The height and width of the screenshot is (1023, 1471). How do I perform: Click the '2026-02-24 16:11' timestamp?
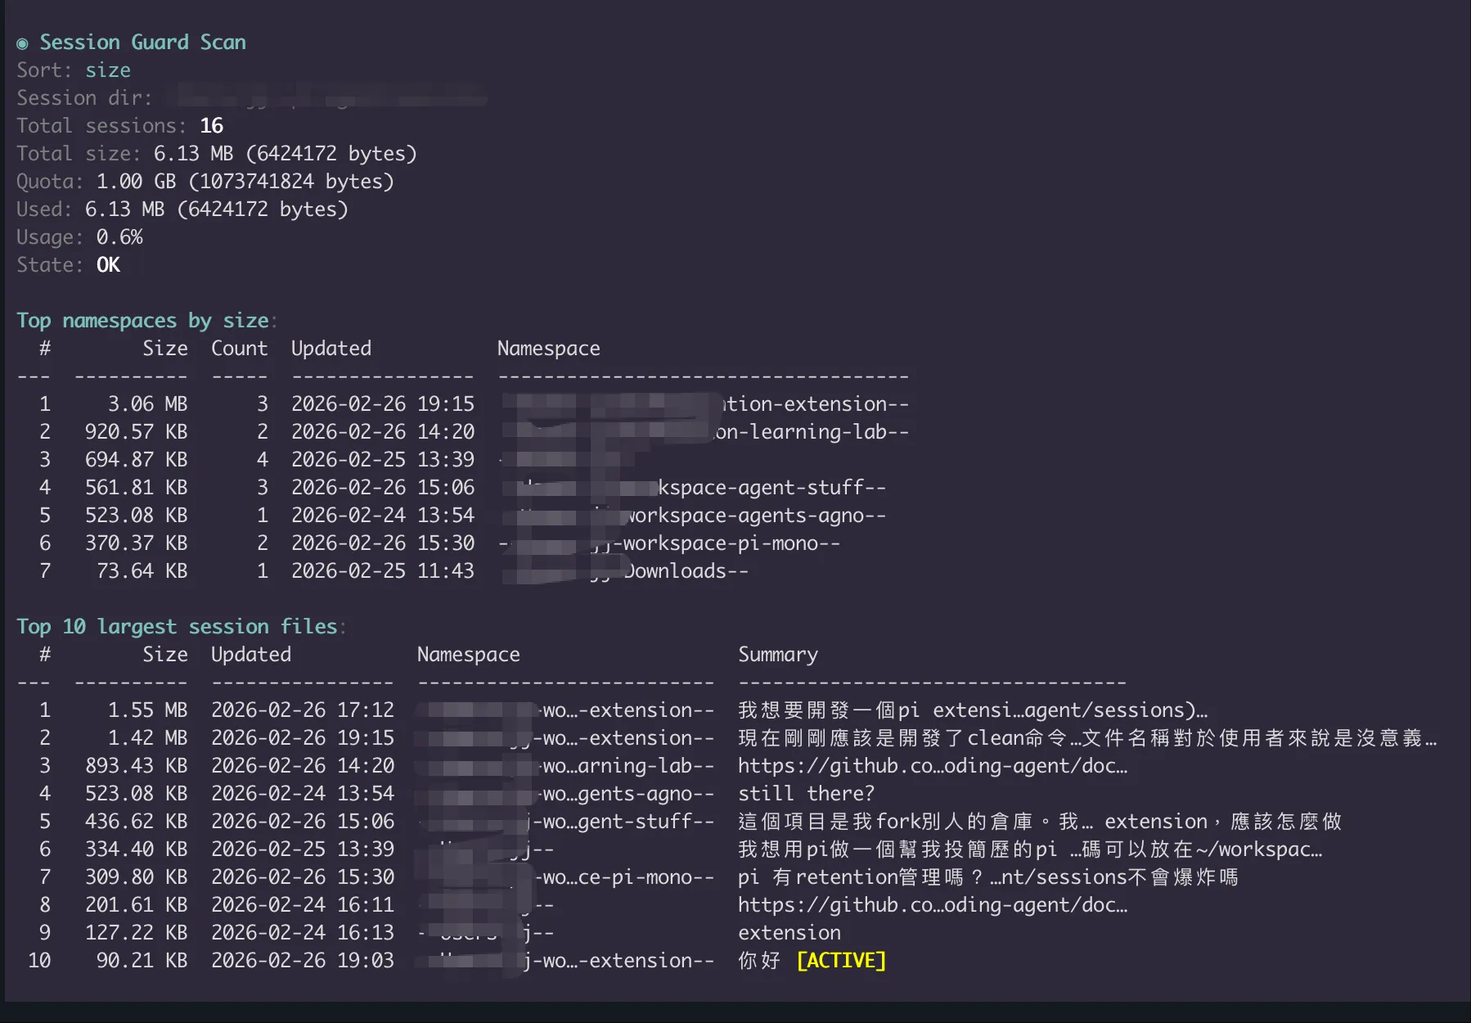click(303, 905)
